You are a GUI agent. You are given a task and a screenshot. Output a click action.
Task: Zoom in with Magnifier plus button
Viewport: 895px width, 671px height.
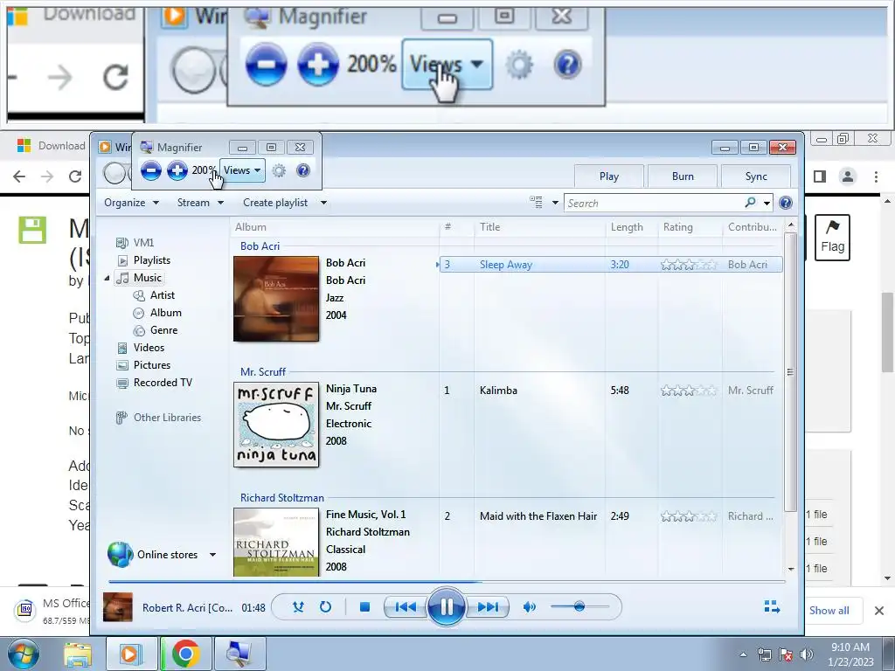[177, 170]
